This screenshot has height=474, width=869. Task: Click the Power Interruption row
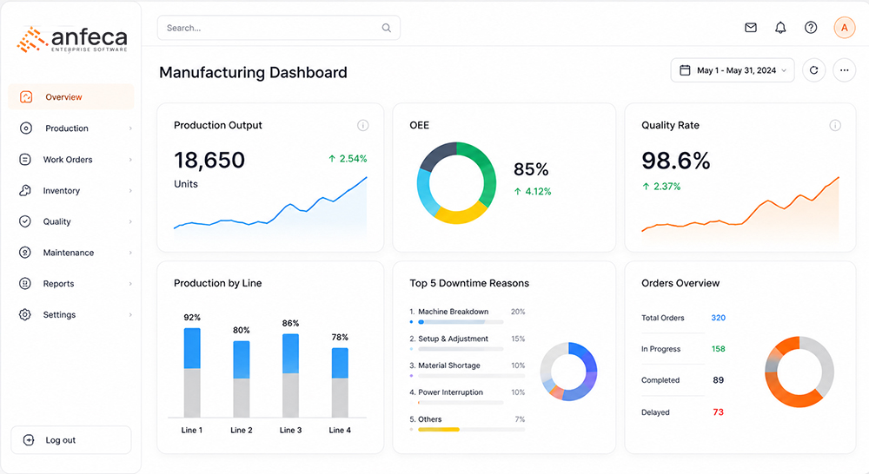(468, 397)
